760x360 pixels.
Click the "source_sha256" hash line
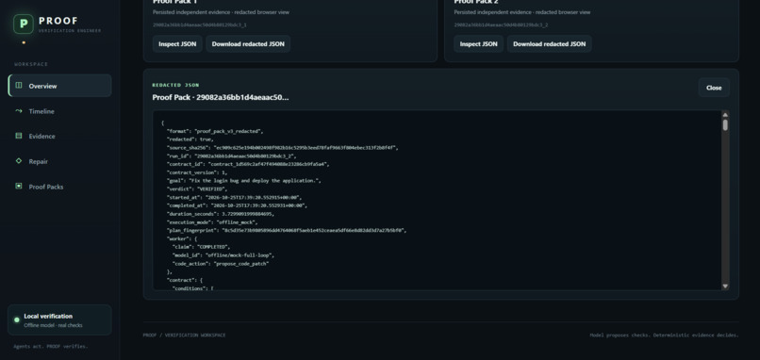[283, 147]
